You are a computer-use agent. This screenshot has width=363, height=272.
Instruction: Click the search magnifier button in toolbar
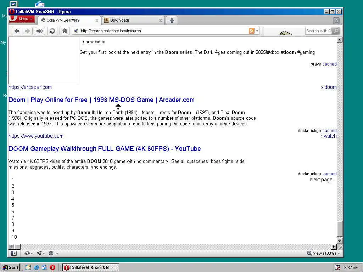[x=336, y=31]
